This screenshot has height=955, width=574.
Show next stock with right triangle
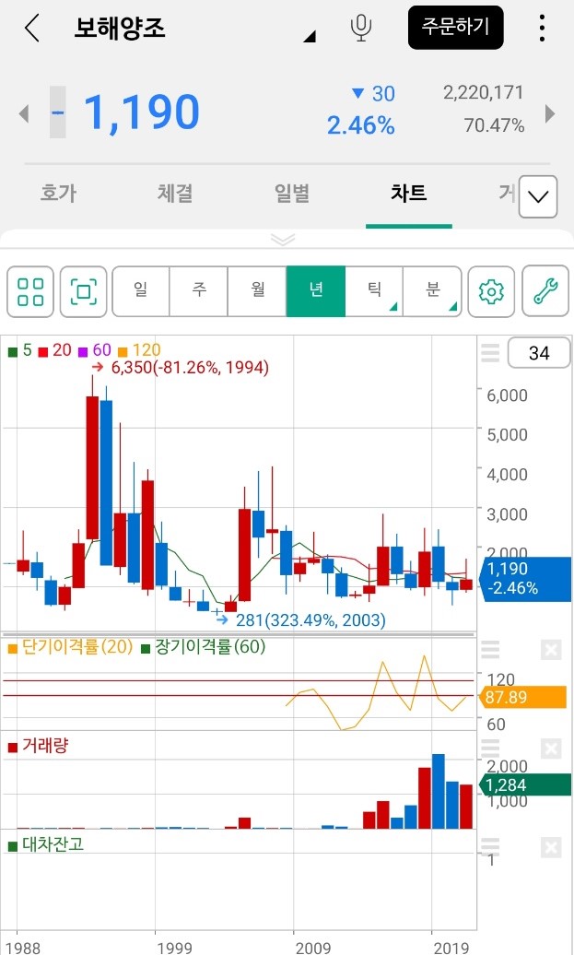click(x=550, y=113)
